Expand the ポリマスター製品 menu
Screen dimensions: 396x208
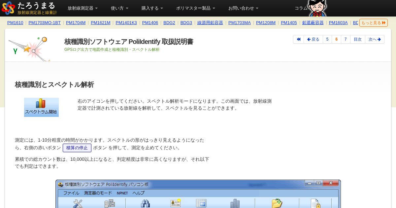pos(195,8)
